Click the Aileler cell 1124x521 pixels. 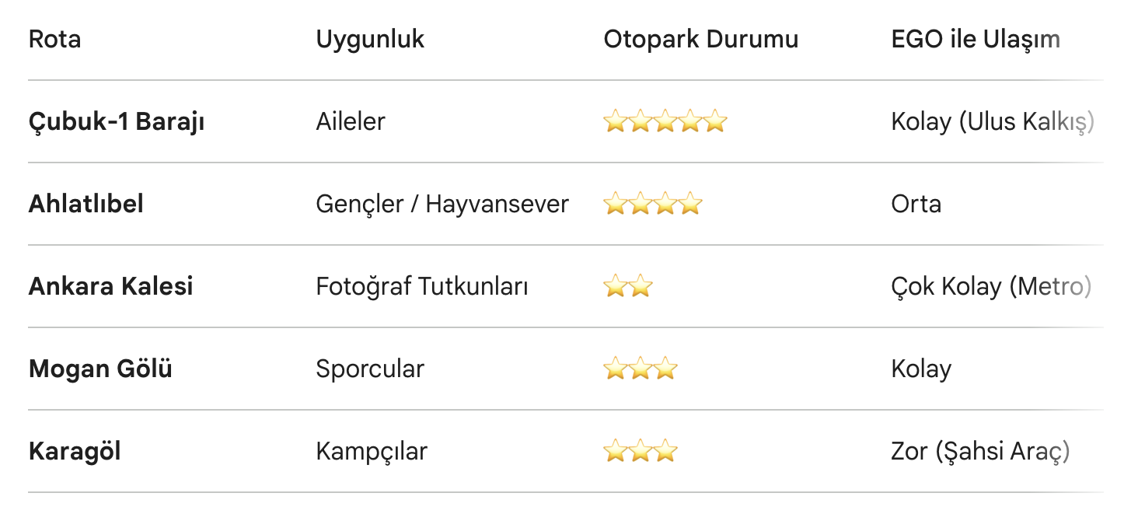[351, 122]
